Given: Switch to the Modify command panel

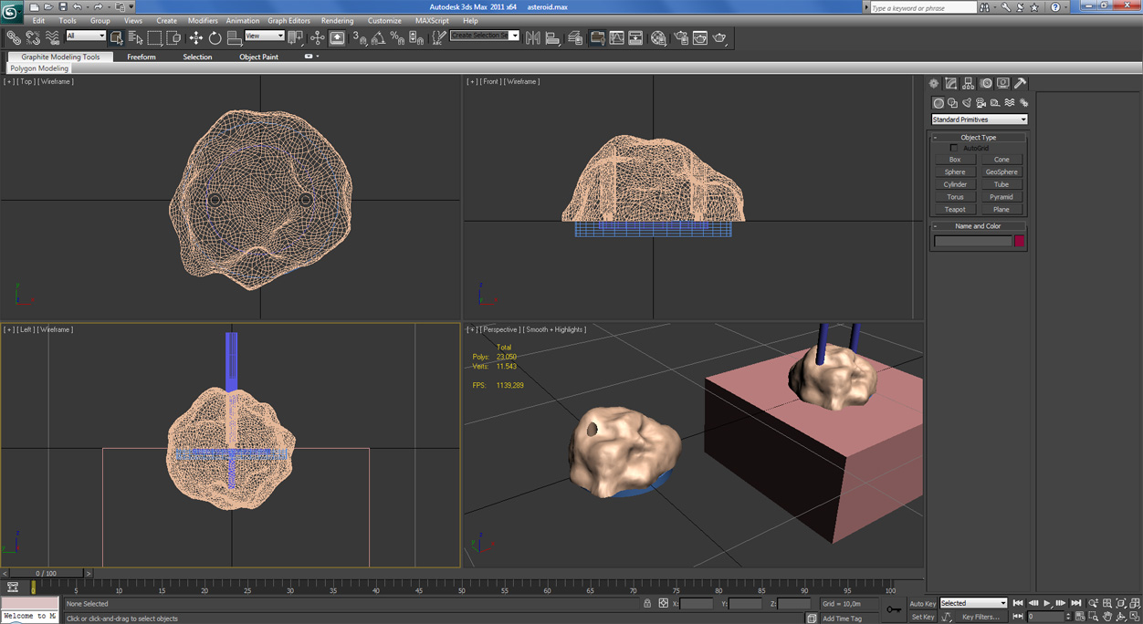Looking at the screenshot, I should [x=951, y=83].
